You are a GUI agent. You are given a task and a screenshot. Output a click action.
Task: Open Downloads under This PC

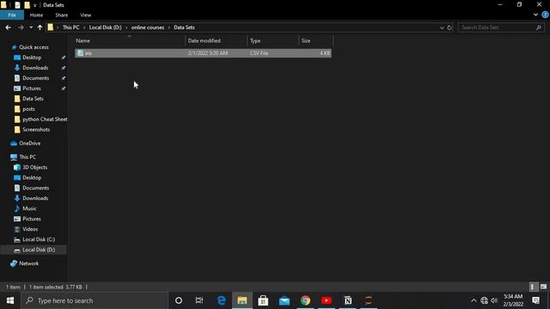pos(35,198)
